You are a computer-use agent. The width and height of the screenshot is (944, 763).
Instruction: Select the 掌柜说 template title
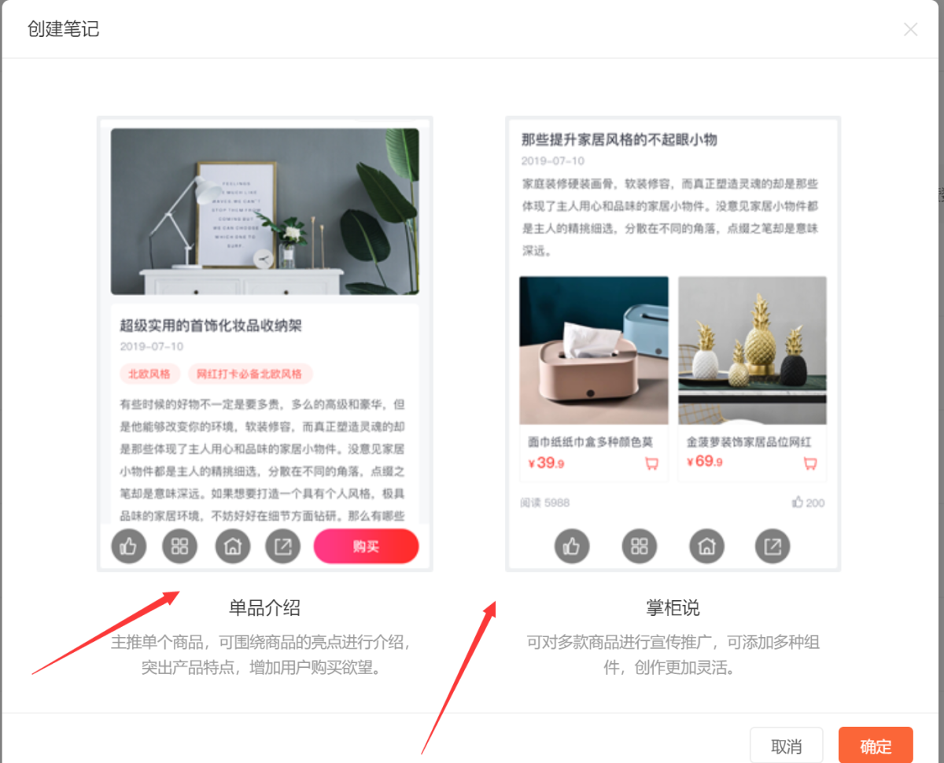(x=673, y=607)
